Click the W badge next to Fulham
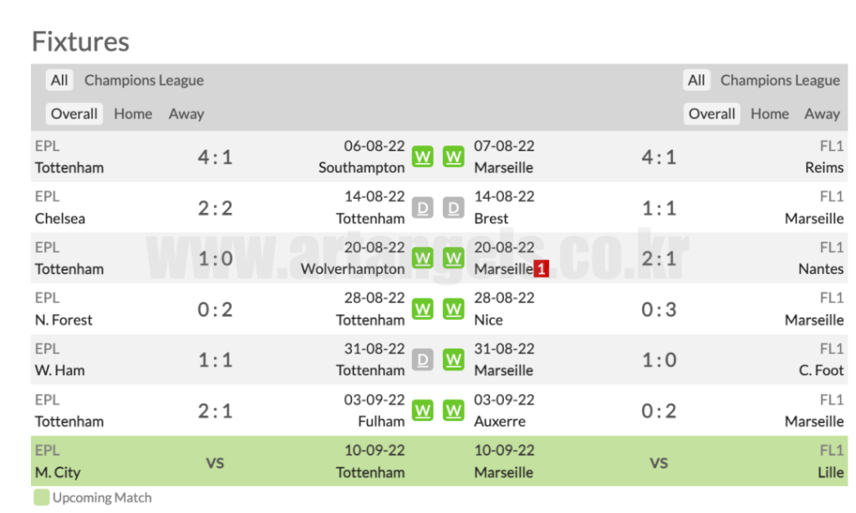 point(423,410)
